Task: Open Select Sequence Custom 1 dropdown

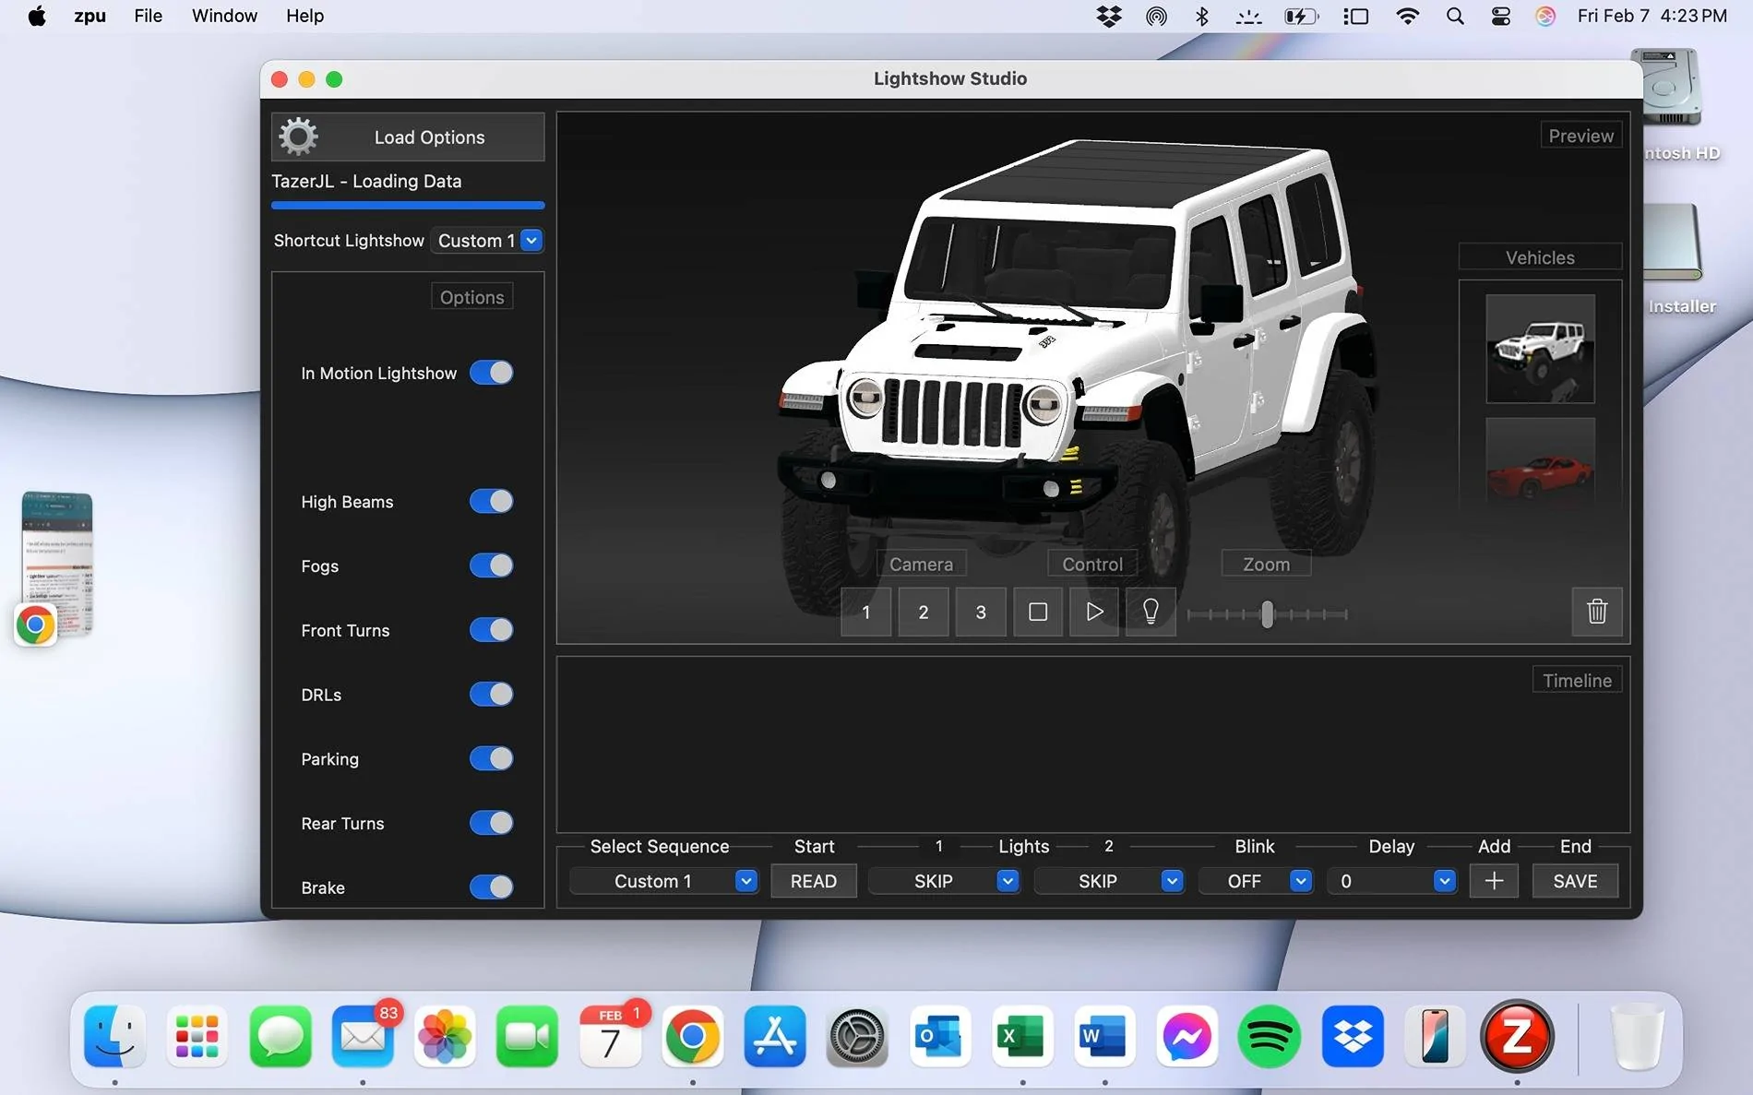Action: pos(663,881)
